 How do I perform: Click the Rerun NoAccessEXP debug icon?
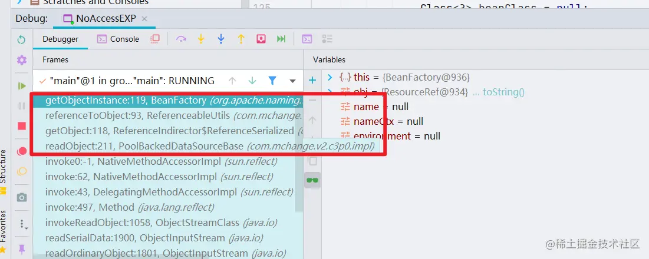coord(22,39)
